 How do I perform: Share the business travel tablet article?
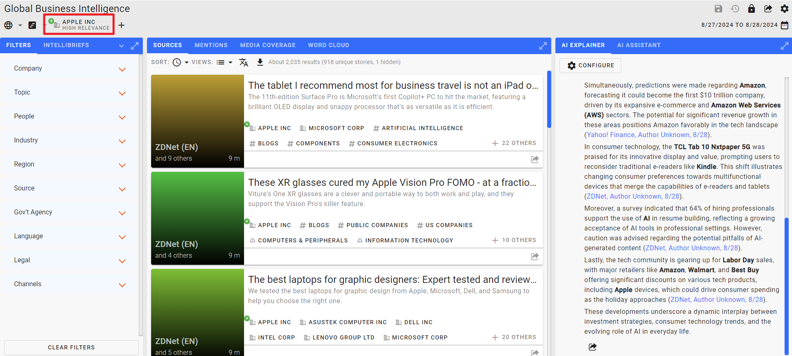point(535,159)
